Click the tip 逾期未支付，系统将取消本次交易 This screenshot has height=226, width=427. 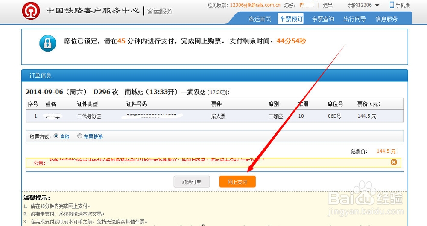[67, 214]
